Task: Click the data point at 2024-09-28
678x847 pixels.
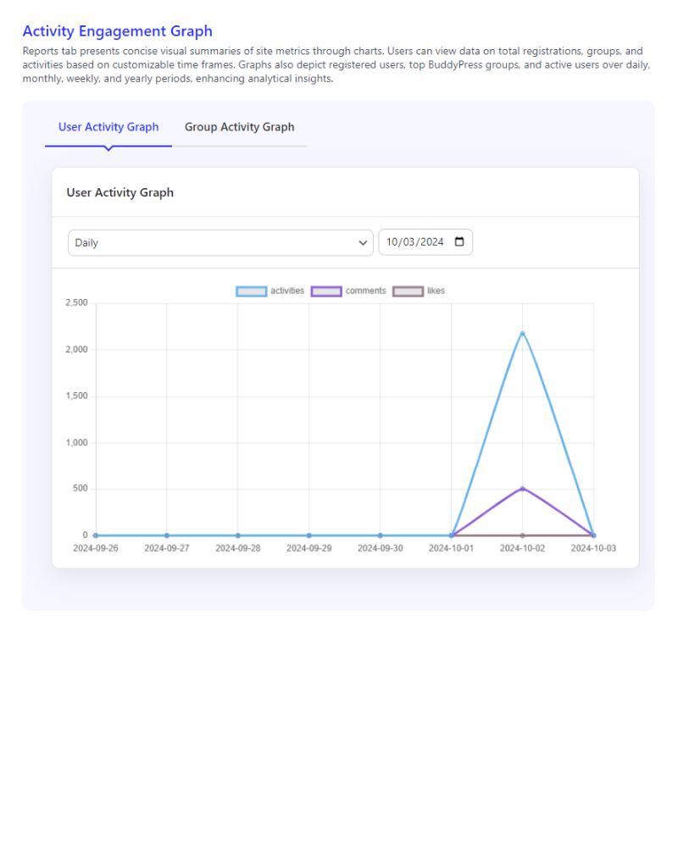Action: coord(238,535)
